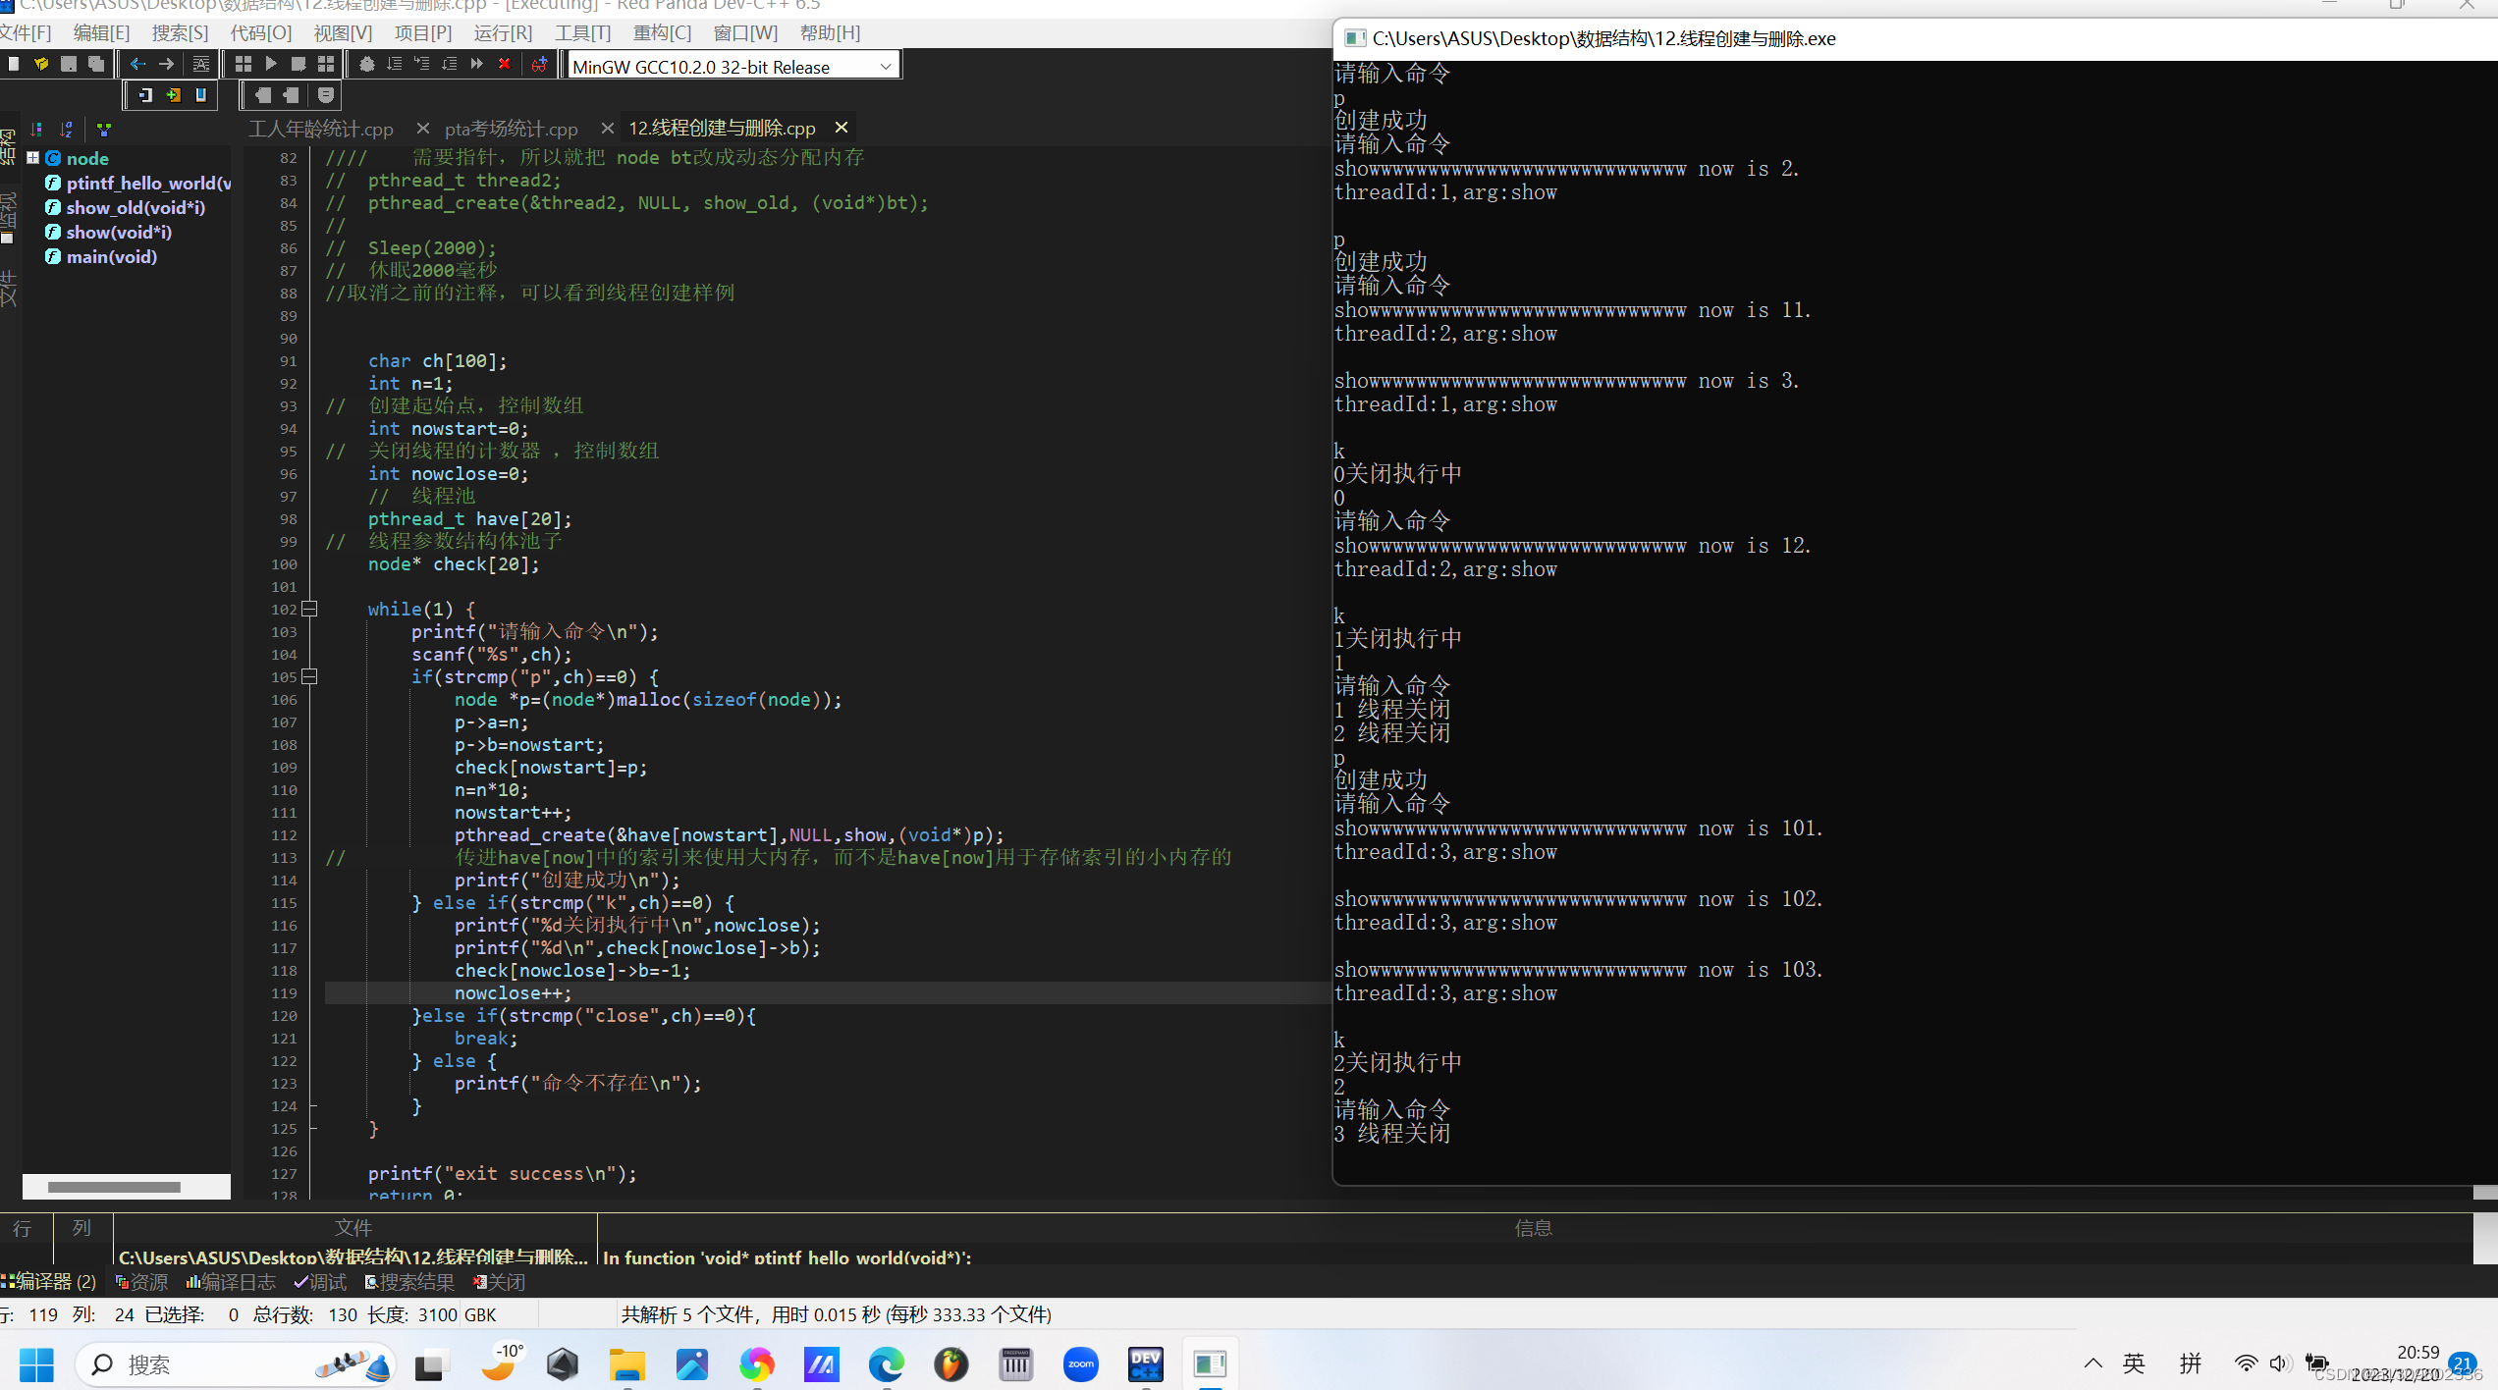
Task: Expand the node class in the structure panel
Action: click(33, 157)
